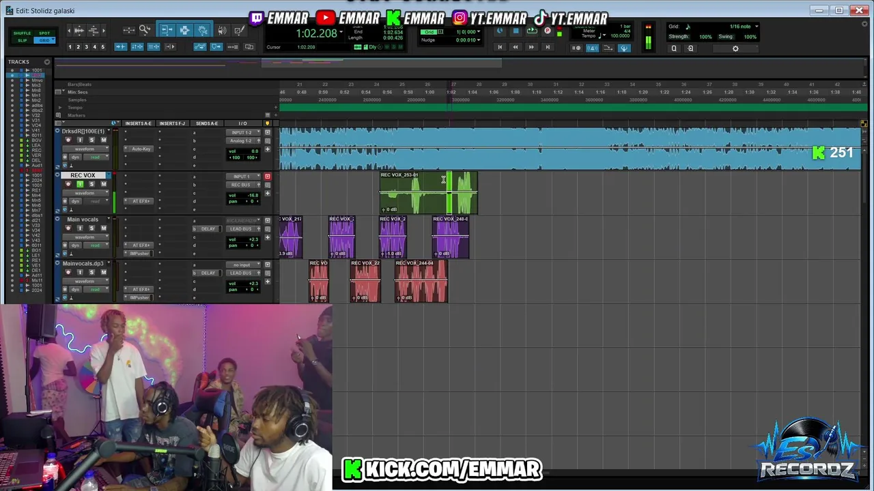Solo the REC VOX track
The height and width of the screenshot is (491, 874).
point(91,184)
